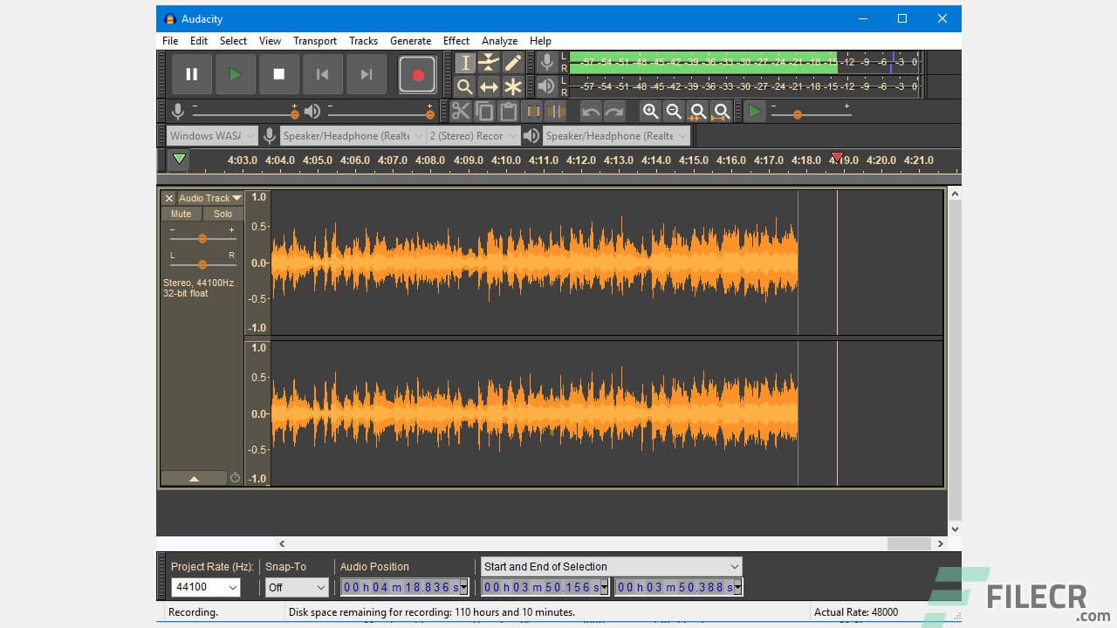This screenshot has width=1117, height=628.
Task: Stop the recording
Action: click(278, 74)
